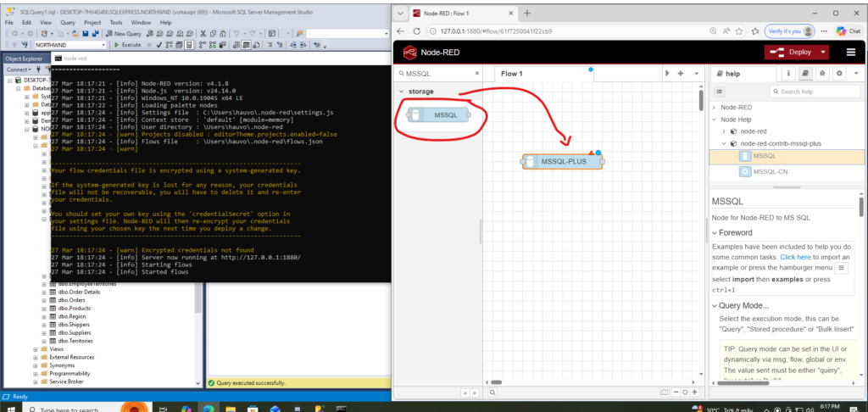Expand the Node-RED help tree item
The height and width of the screenshot is (412, 868).
[x=715, y=108]
